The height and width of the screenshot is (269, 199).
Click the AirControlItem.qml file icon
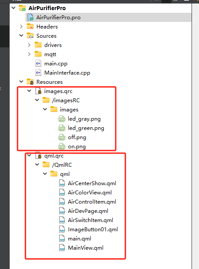[62, 202]
